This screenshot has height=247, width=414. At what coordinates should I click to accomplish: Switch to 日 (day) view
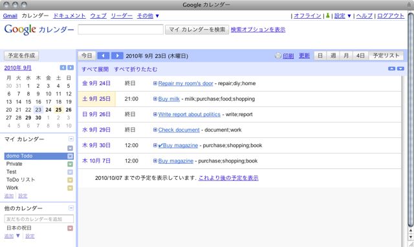(320, 56)
